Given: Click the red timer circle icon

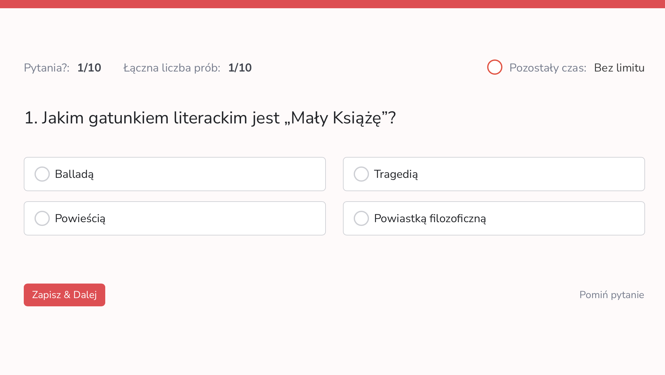Looking at the screenshot, I should point(494,67).
